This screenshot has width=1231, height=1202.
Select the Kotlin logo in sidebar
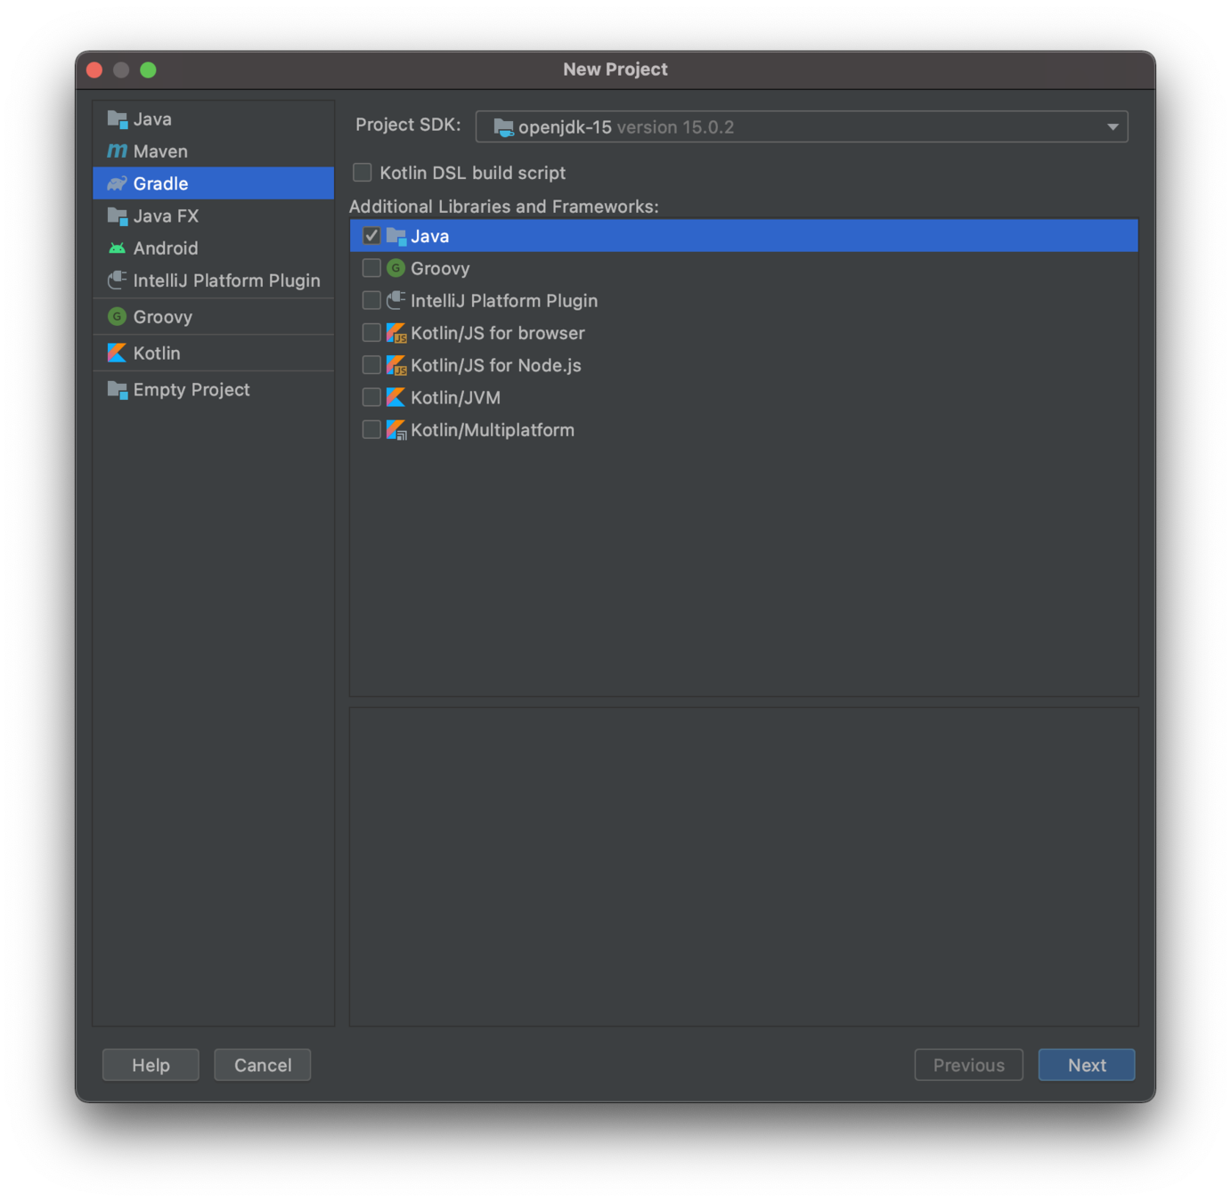(x=117, y=353)
